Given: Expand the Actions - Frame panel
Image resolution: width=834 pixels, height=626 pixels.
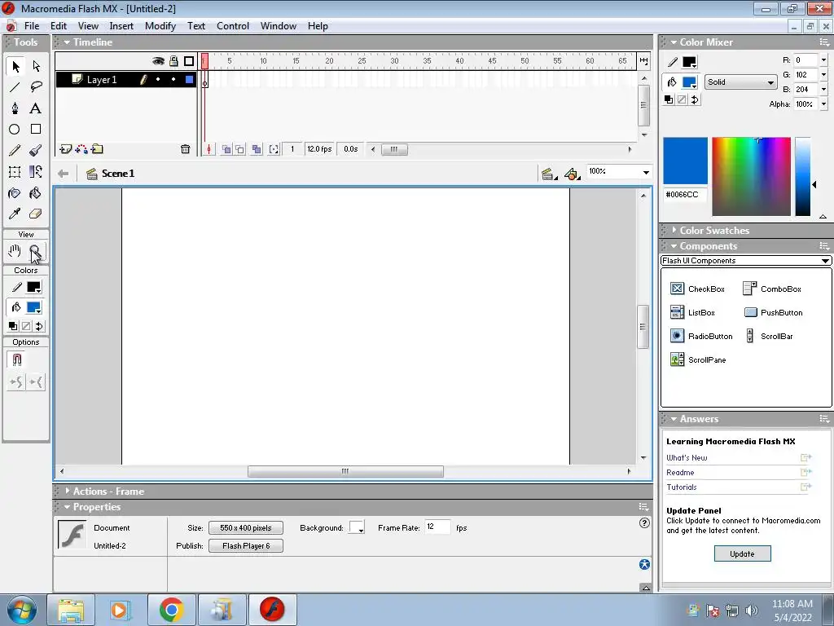Looking at the screenshot, I should 67,491.
